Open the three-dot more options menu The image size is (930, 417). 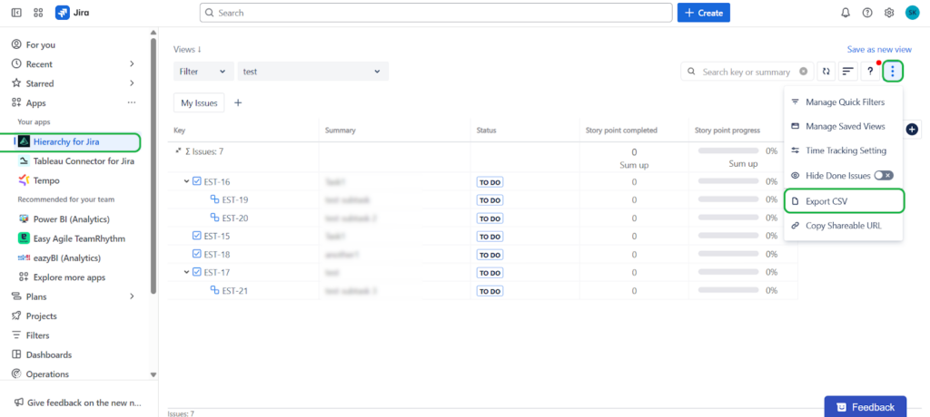coord(893,72)
